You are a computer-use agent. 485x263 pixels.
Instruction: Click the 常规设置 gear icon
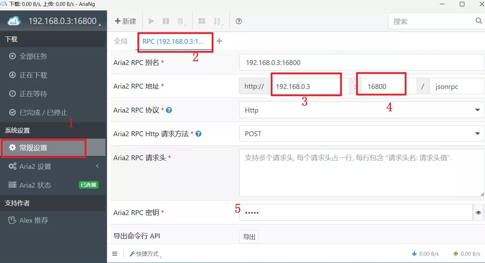coord(12,148)
